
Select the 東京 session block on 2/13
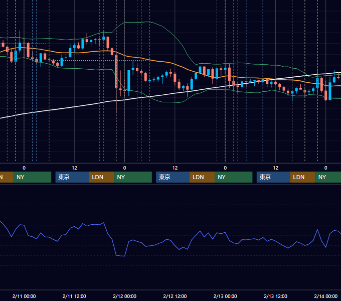coord(273,177)
